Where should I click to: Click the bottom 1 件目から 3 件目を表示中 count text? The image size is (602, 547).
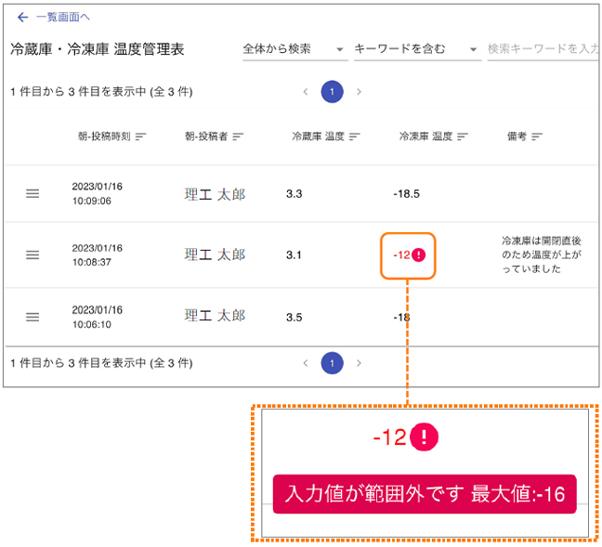[x=101, y=363]
